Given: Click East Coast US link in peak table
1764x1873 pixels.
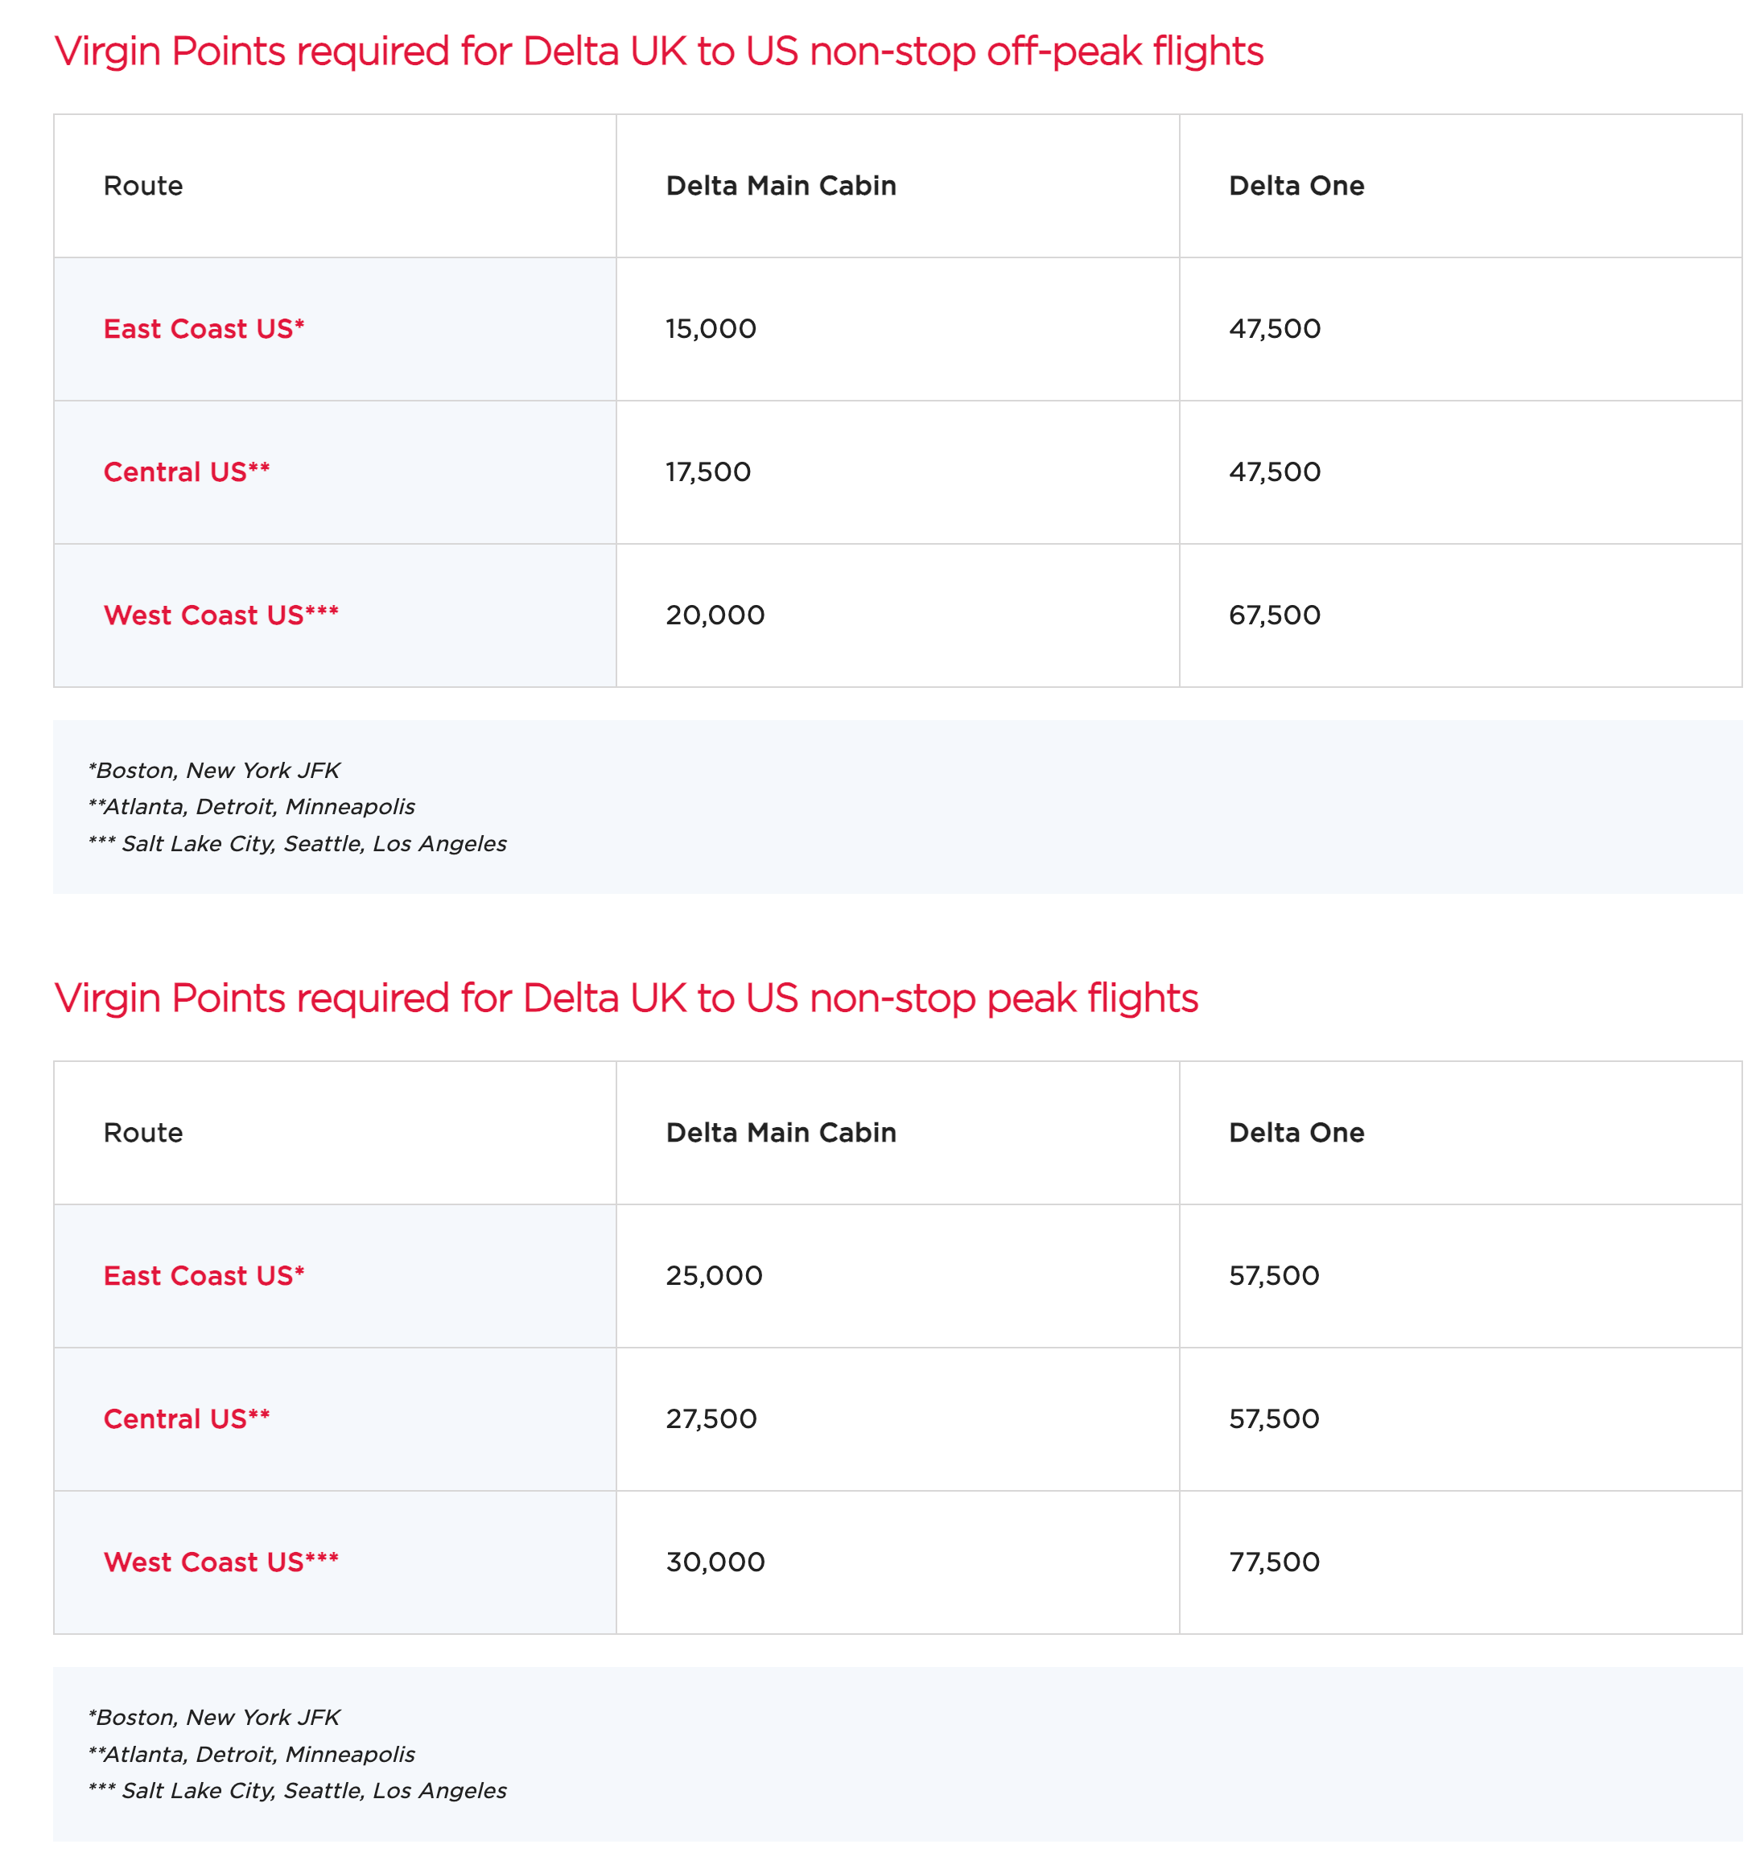Looking at the screenshot, I should click(204, 1276).
